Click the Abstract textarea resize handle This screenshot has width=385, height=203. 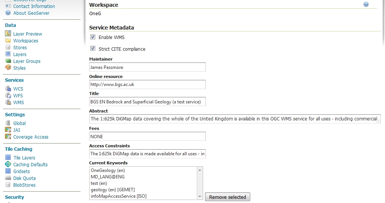point(379,121)
